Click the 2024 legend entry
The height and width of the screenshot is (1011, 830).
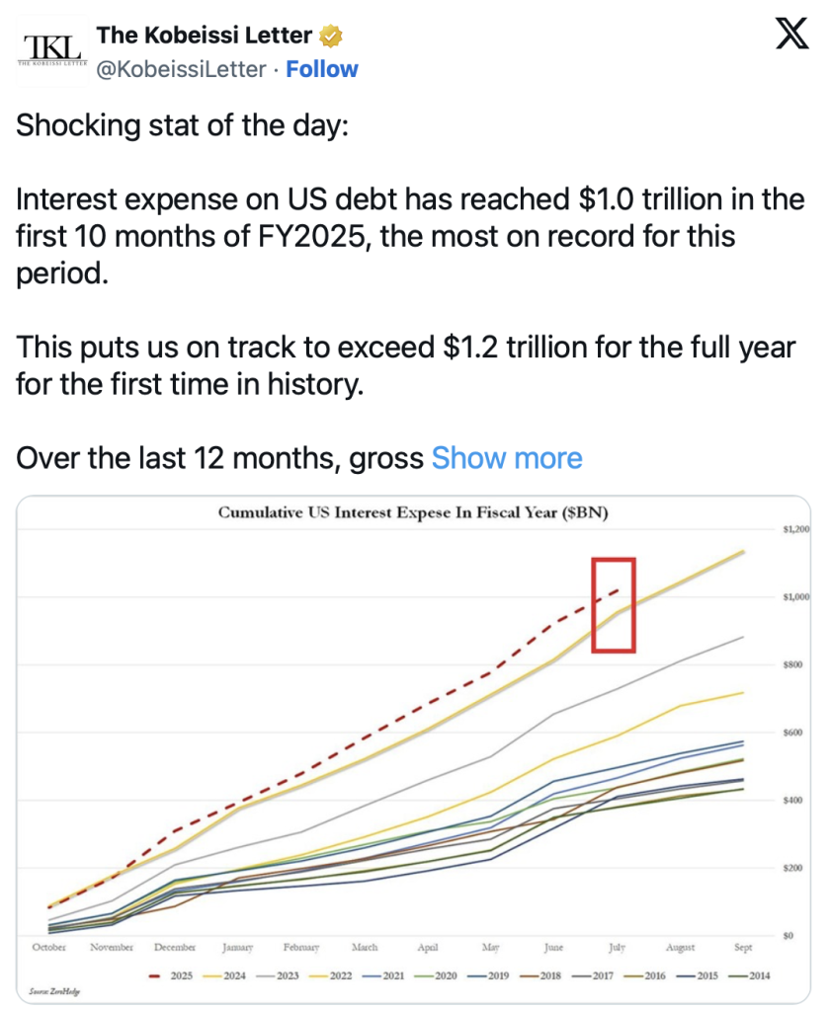(224, 976)
